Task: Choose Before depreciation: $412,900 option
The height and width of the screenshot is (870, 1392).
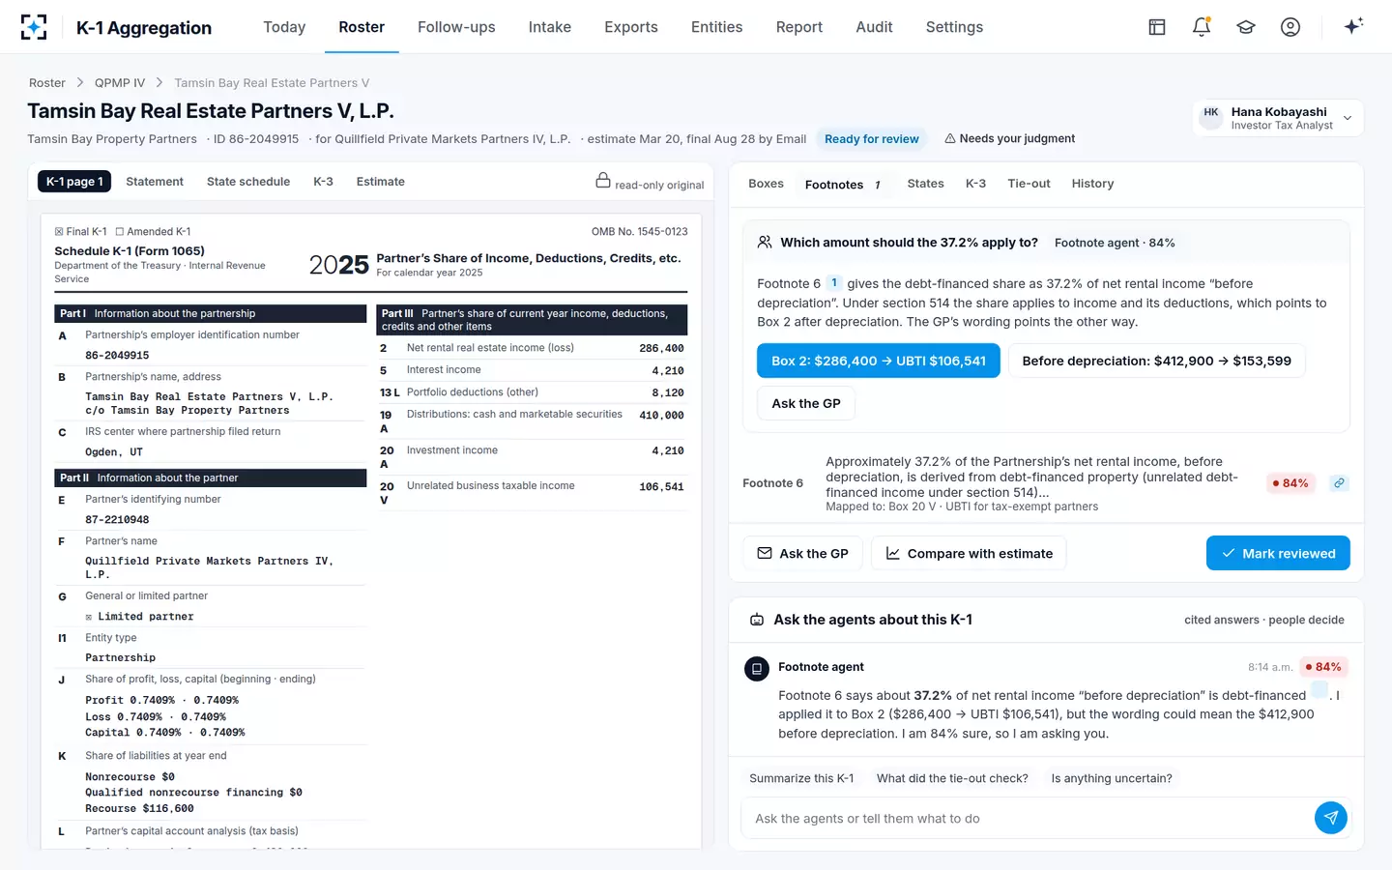Action: click(x=1157, y=361)
